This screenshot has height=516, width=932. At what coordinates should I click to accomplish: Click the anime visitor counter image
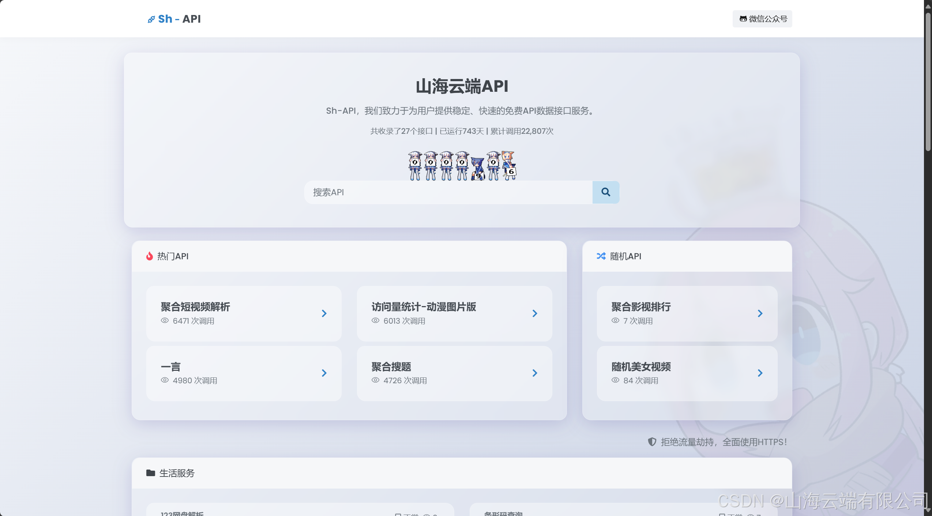click(x=462, y=166)
